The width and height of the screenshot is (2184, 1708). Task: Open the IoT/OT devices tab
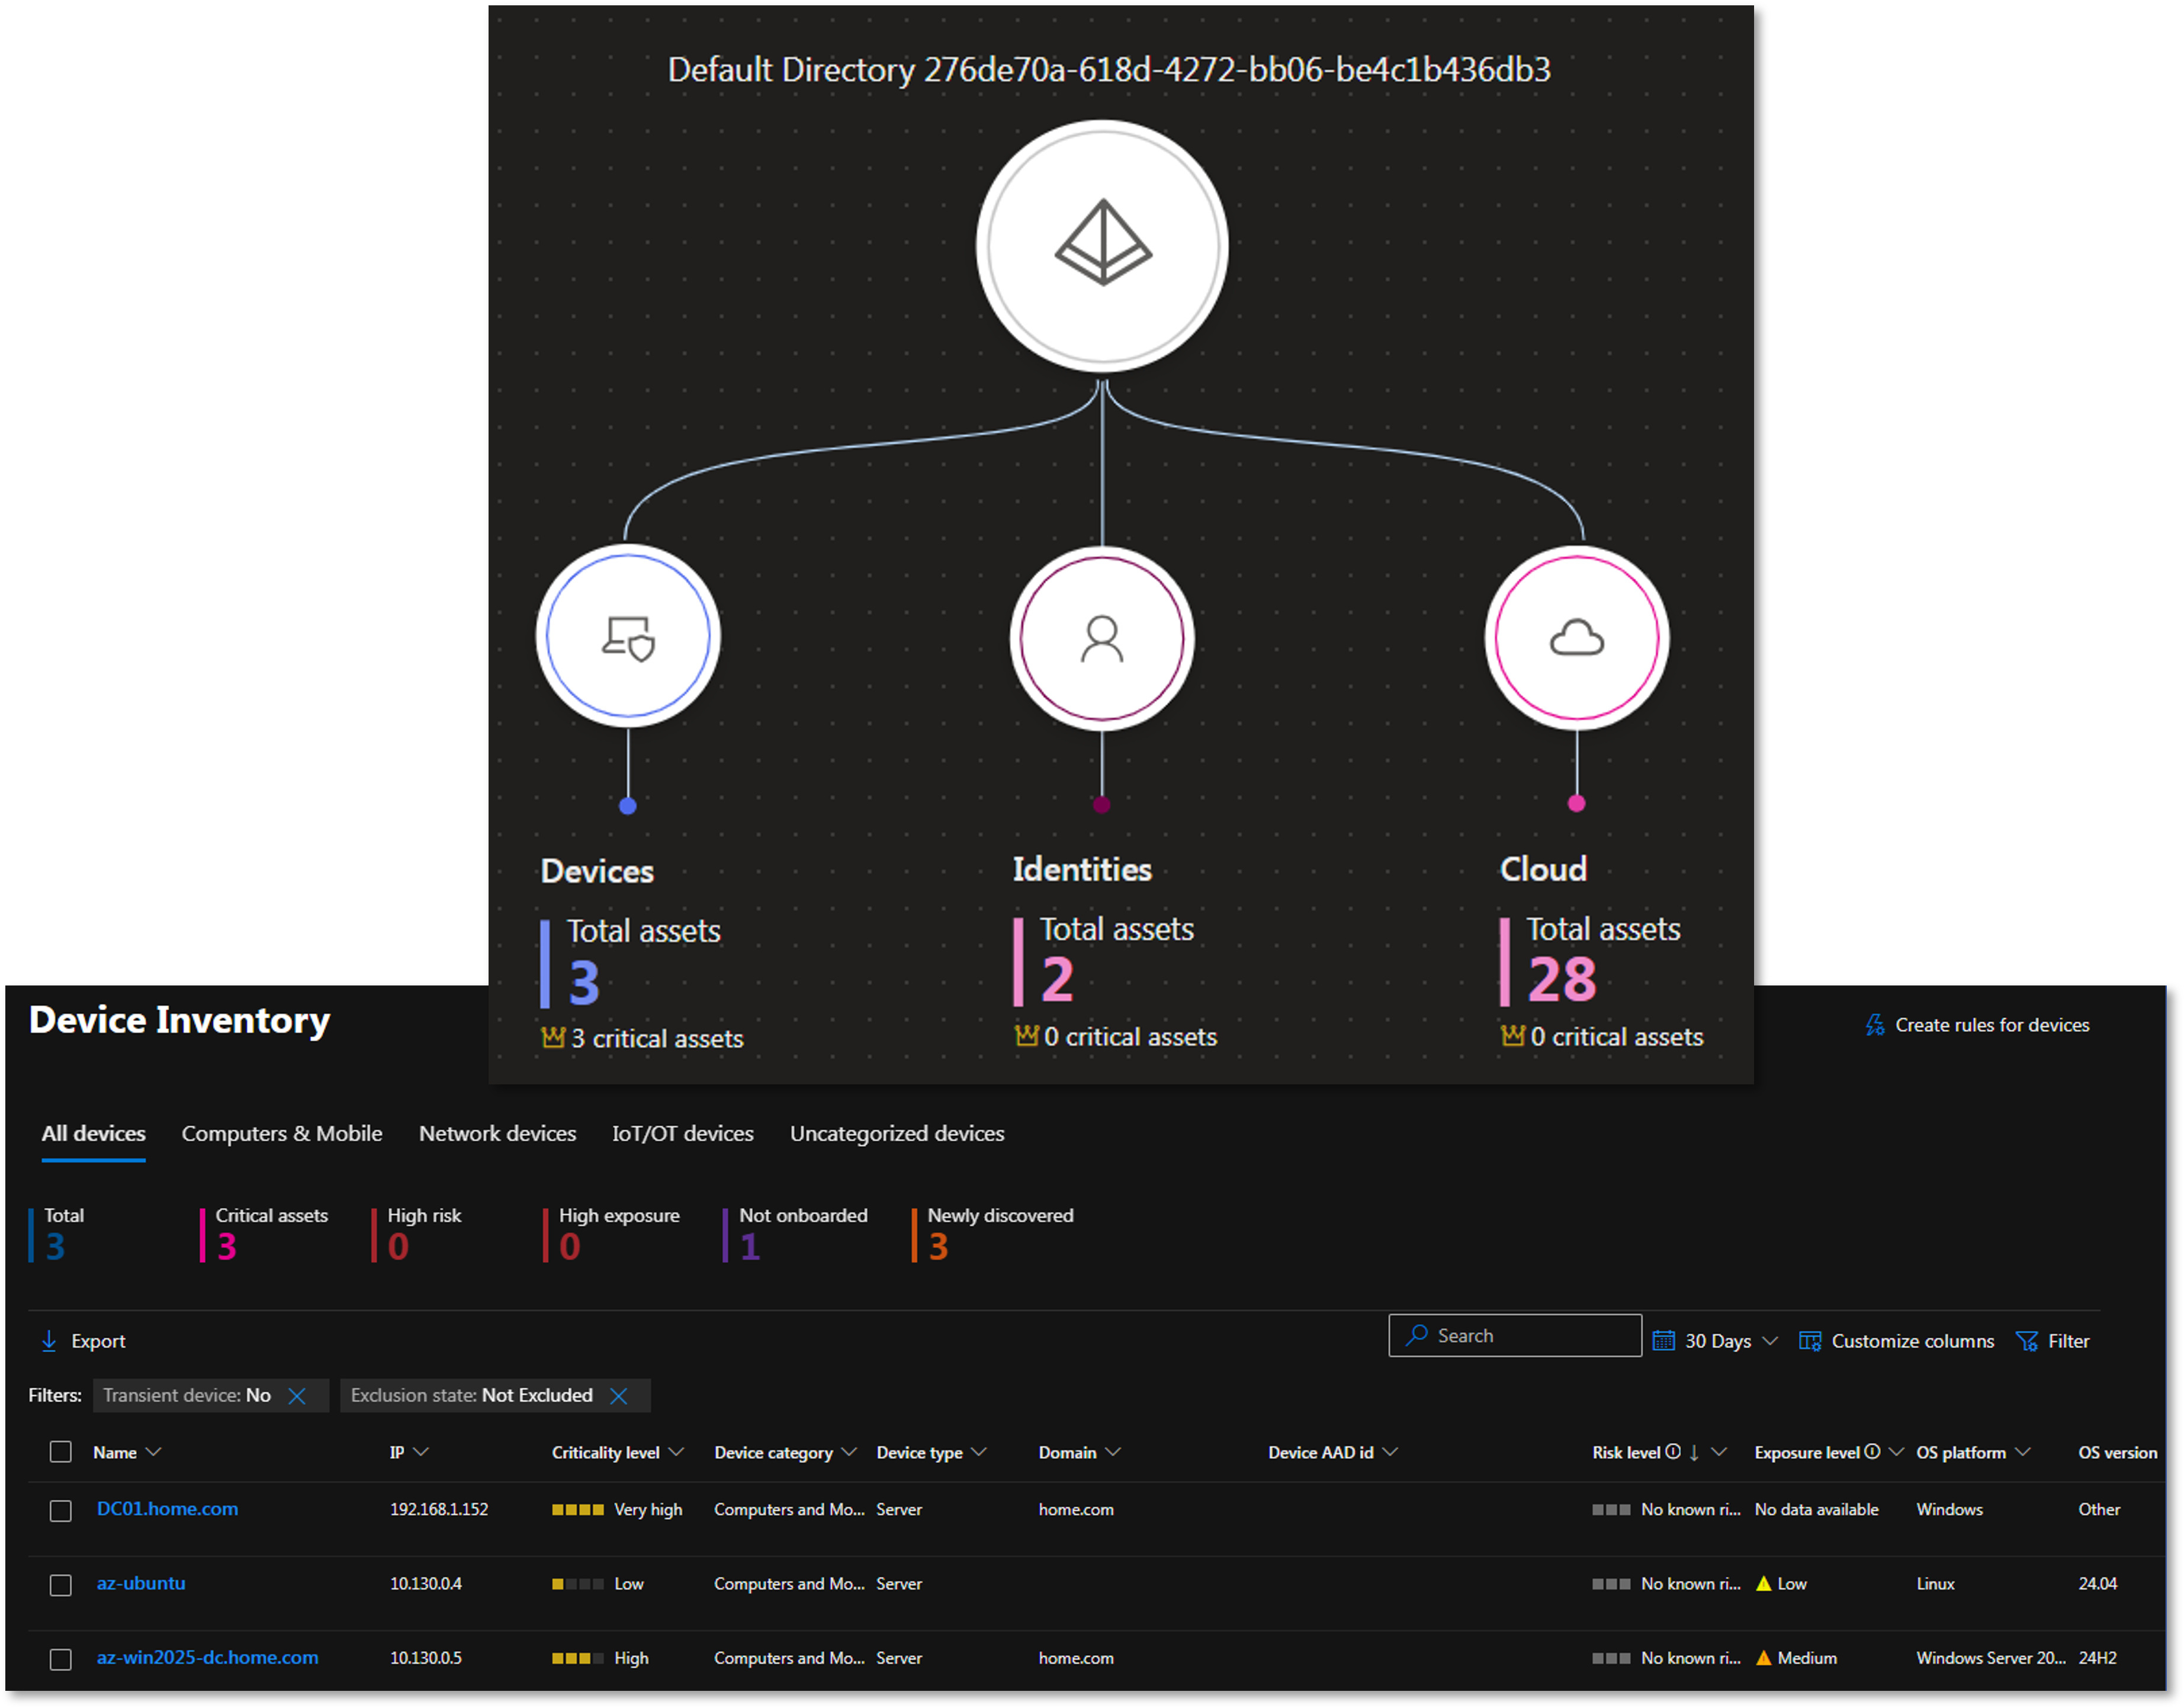(x=682, y=1133)
